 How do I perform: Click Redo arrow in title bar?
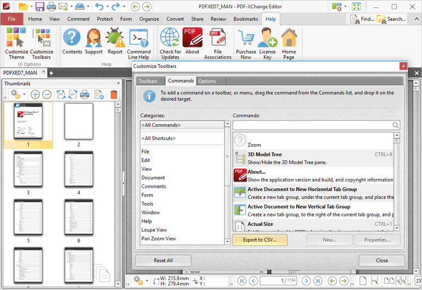(x=115, y=6)
